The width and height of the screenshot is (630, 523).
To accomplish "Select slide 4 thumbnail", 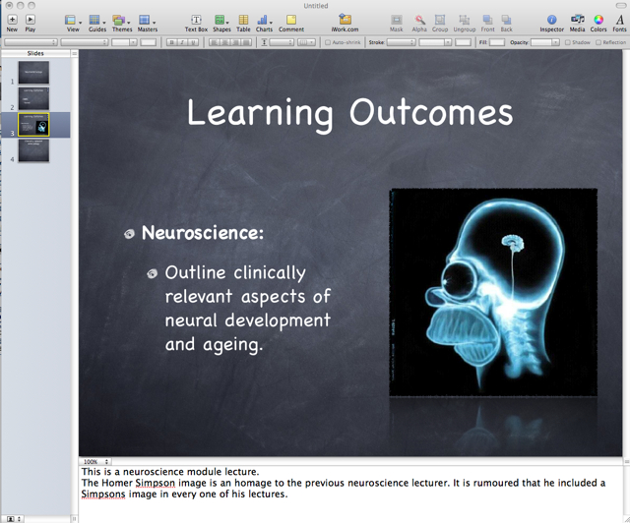I will pos(33,150).
